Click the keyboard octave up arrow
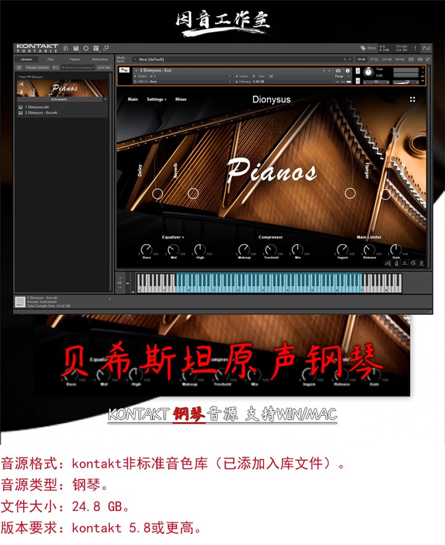The image size is (445, 545). tap(121, 278)
